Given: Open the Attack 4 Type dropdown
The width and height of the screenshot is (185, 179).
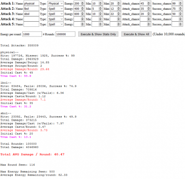Looking at the screenshot, I should (55, 19).
